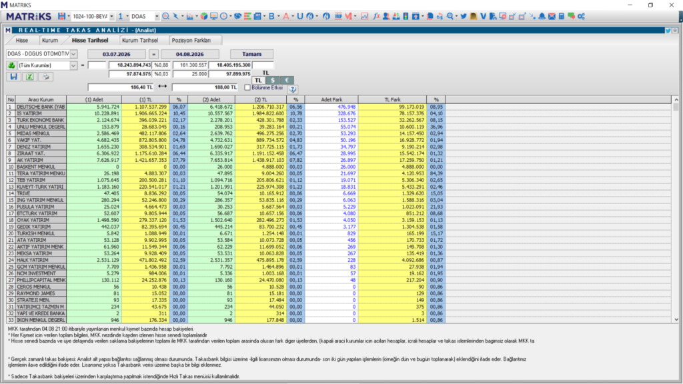The height and width of the screenshot is (384, 683).
Task: Open the gears settings icon in toolbar
Action: [x=581, y=16]
